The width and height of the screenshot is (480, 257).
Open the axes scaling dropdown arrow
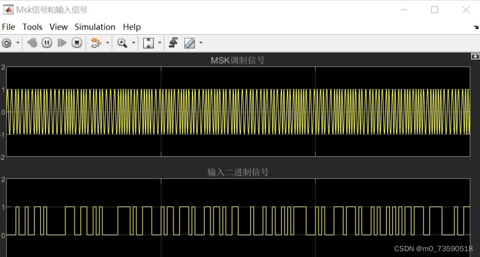[x=159, y=43]
